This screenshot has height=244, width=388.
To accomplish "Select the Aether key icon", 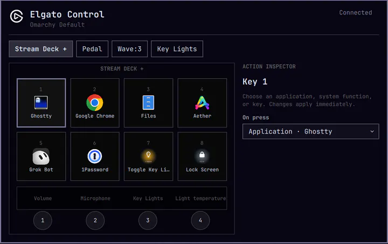I will pos(202,102).
